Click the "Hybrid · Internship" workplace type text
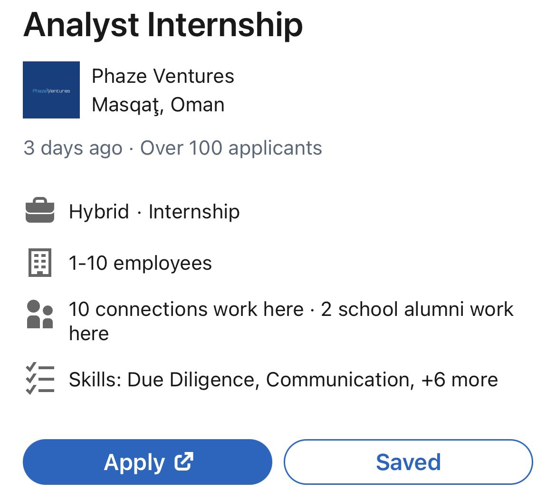Image resolution: width=556 pixels, height=501 pixels. tap(154, 212)
